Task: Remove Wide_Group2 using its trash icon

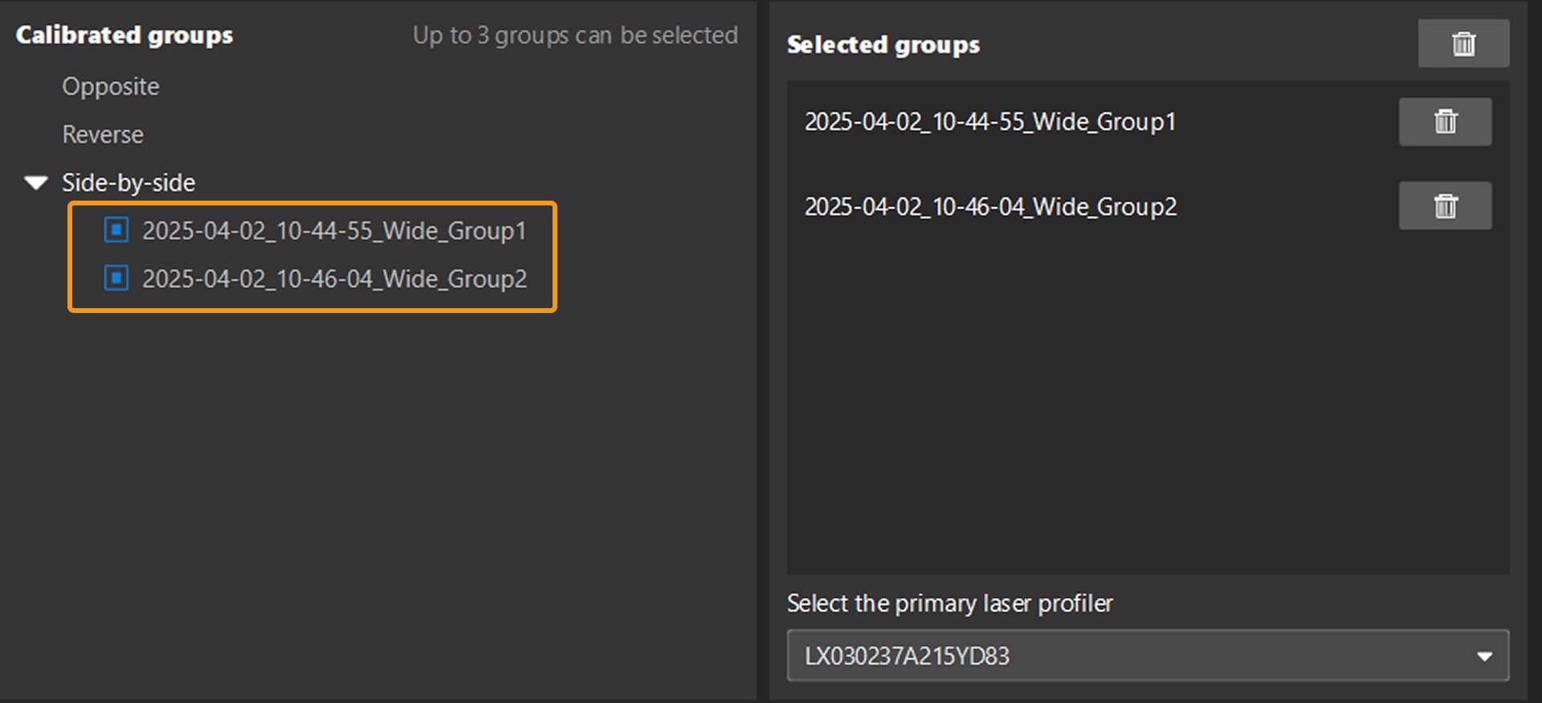Action: click(x=1445, y=206)
